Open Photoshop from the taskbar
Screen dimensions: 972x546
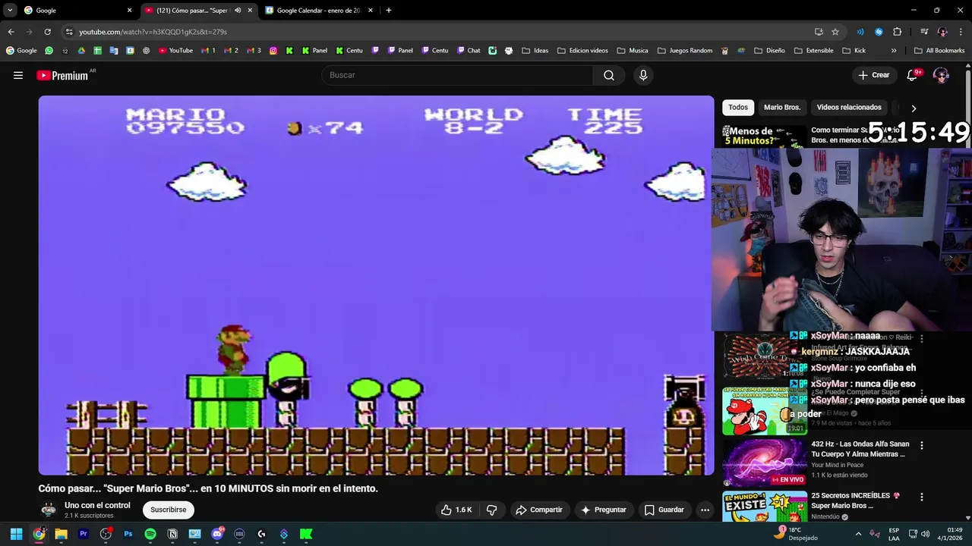click(128, 534)
